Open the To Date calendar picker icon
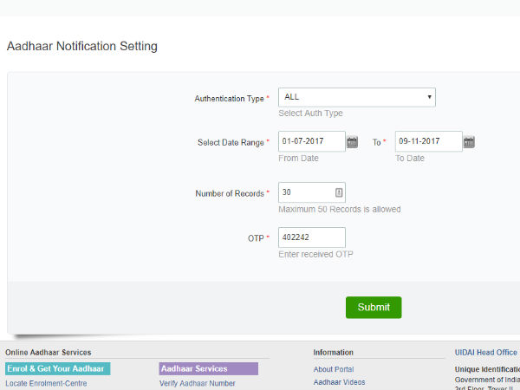 (x=469, y=142)
